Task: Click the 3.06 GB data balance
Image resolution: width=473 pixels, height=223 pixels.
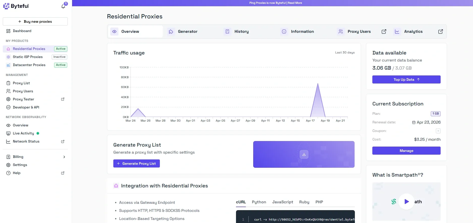Action: (x=382, y=68)
